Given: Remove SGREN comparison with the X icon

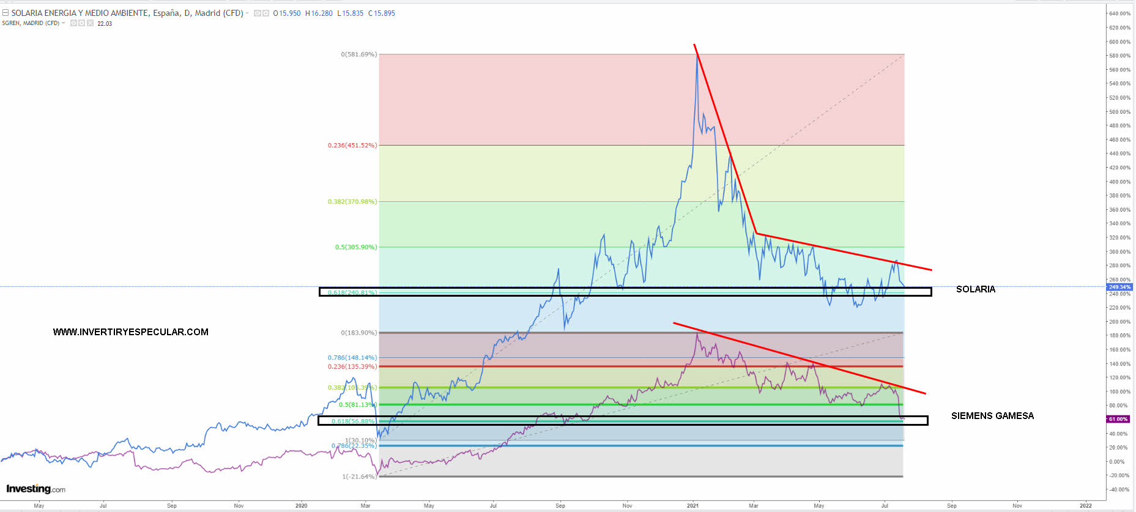Looking at the screenshot, I should [90, 23].
